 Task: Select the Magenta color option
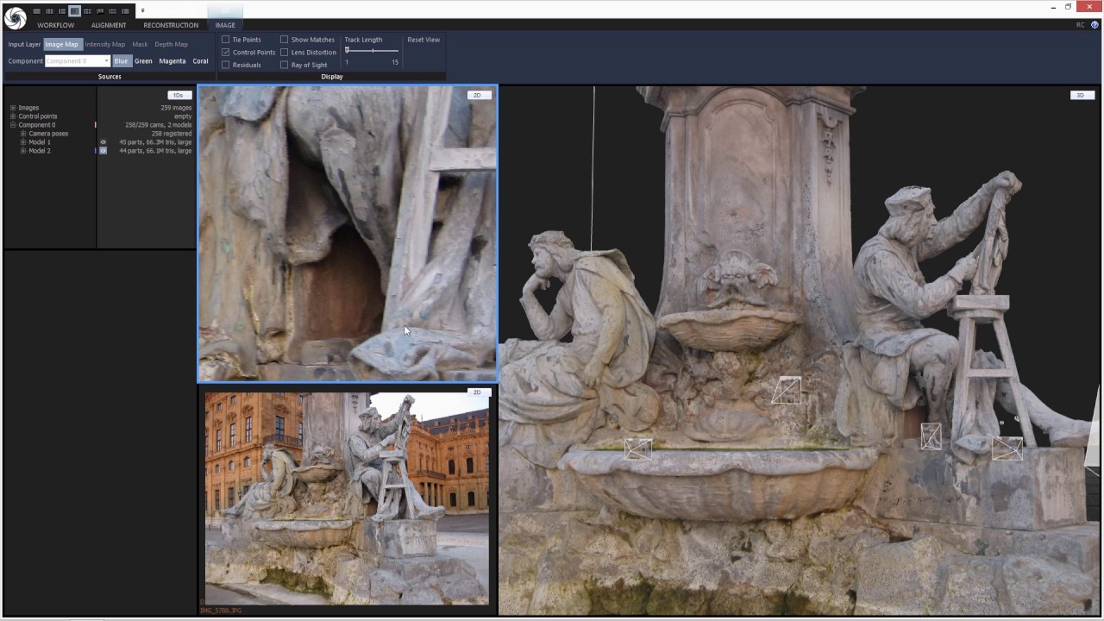[x=172, y=61]
